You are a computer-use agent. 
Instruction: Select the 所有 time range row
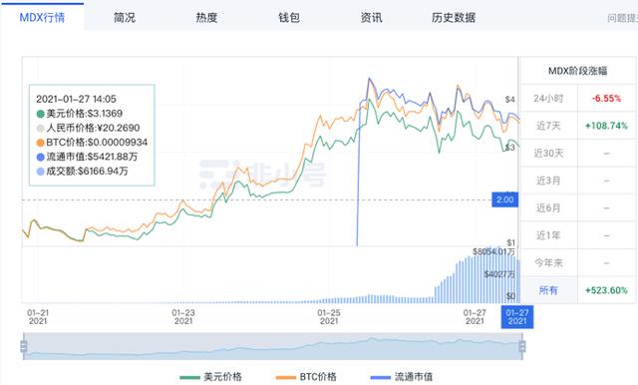[578, 290]
